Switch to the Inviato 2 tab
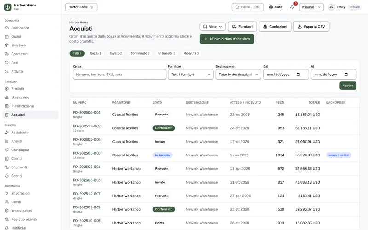The height and width of the screenshot is (230, 368). pyautogui.click(x=116, y=53)
